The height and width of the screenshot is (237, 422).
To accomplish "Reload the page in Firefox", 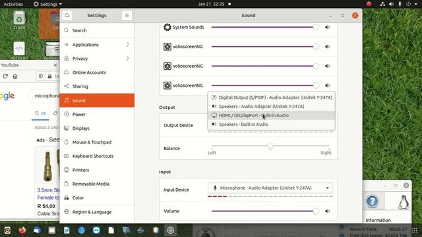I will 5,76.
